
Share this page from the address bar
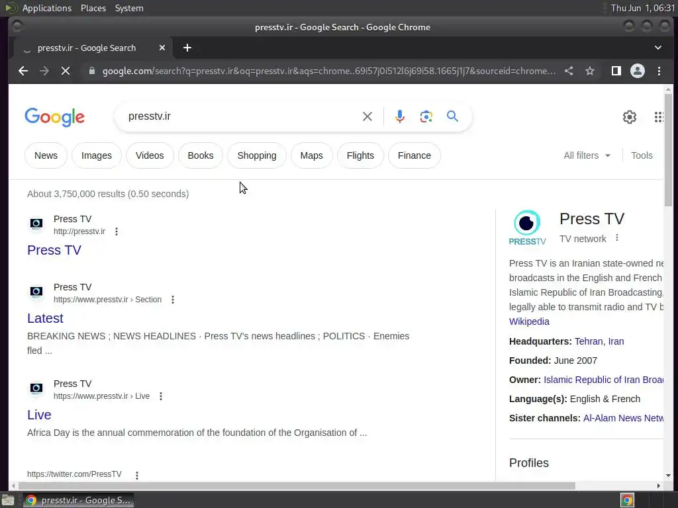[569, 71]
